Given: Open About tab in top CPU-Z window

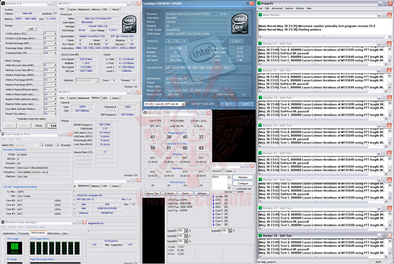Looking at the screenshot, I should pos(115,9).
